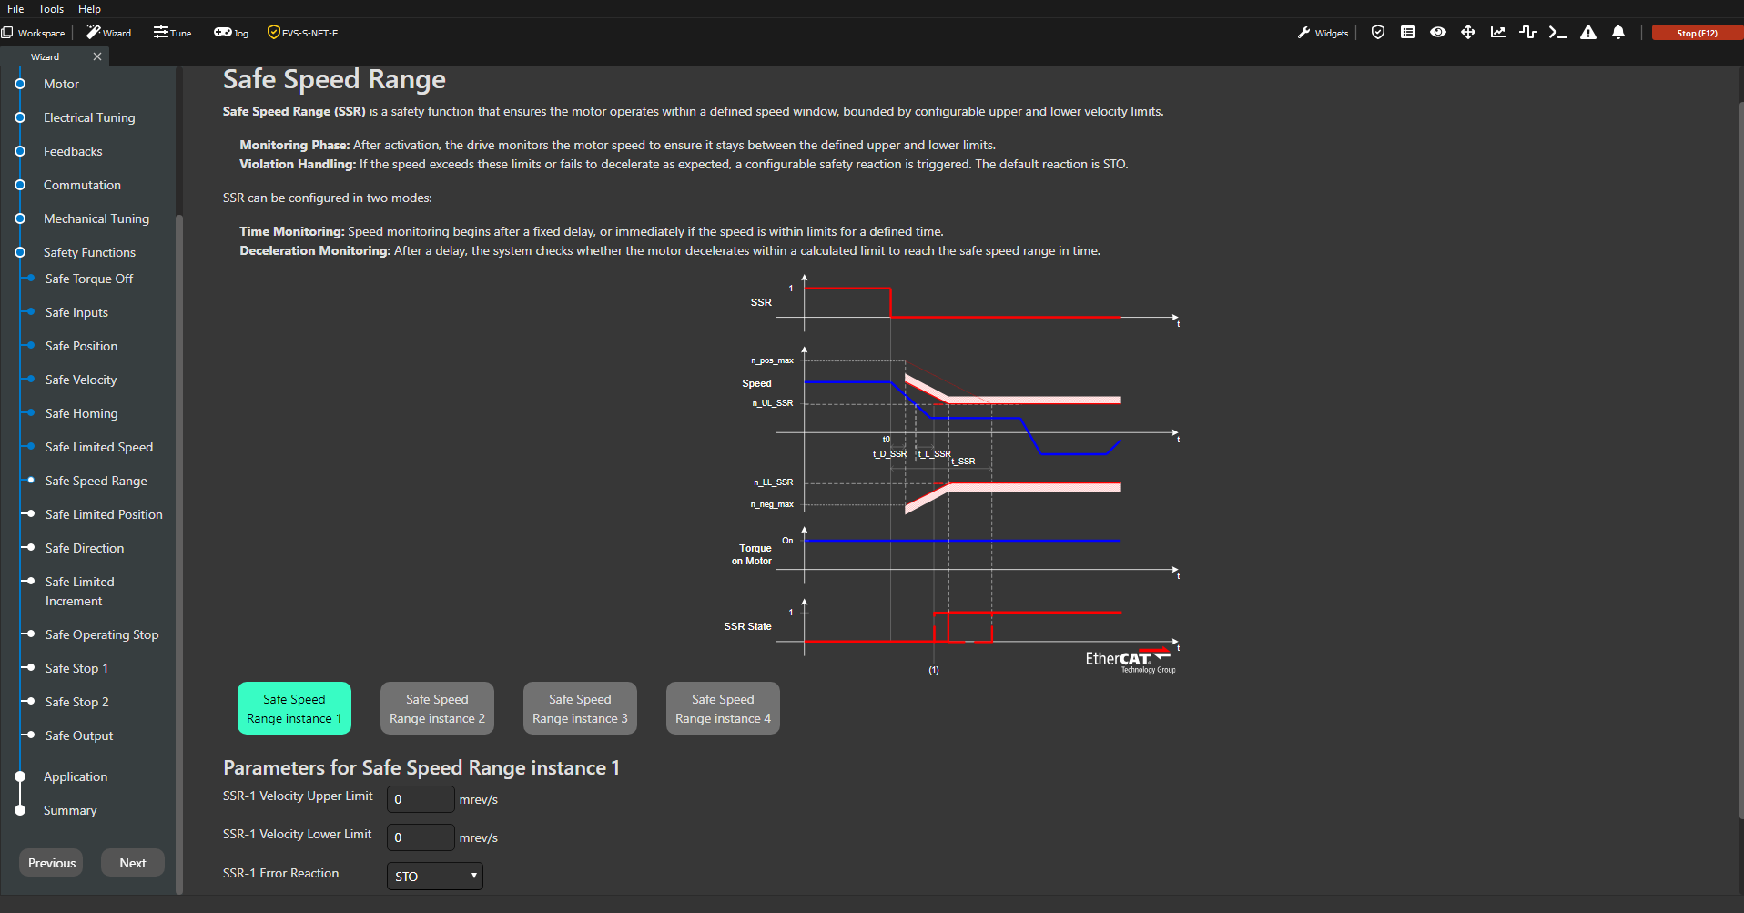Open the Tools menu
This screenshot has width=1744, height=913.
[x=51, y=9]
